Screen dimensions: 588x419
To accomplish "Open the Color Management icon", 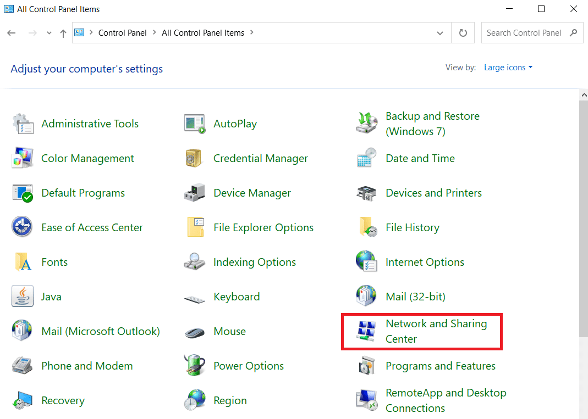I will 22,159.
